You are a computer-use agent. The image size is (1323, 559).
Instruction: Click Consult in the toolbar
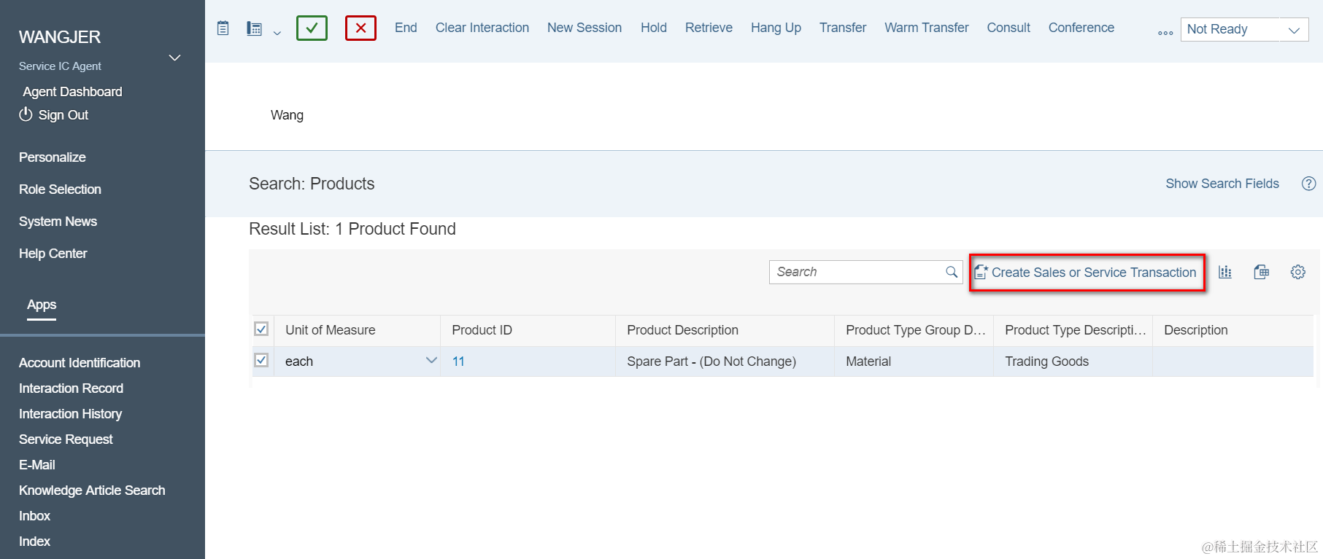pyautogui.click(x=1008, y=28)
